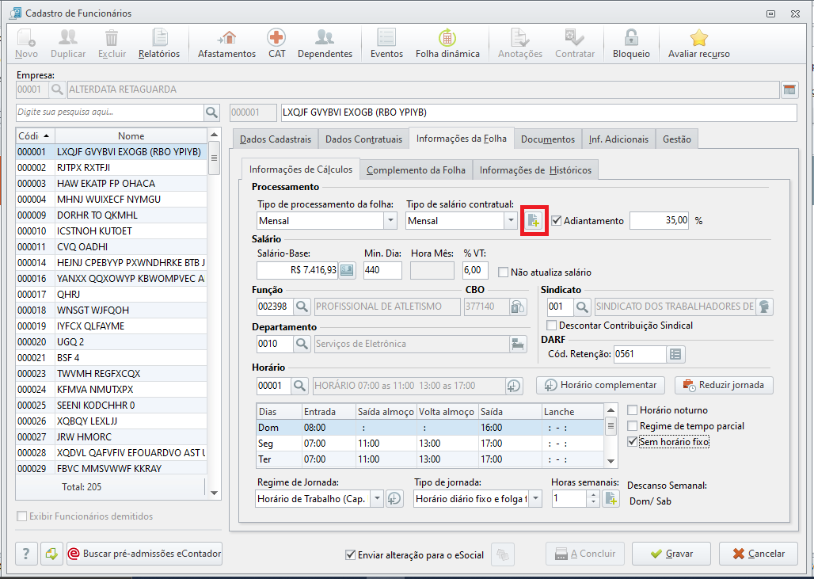
Task: Open the Cód. Retenção list icon
Action: [x=675, y=354]
